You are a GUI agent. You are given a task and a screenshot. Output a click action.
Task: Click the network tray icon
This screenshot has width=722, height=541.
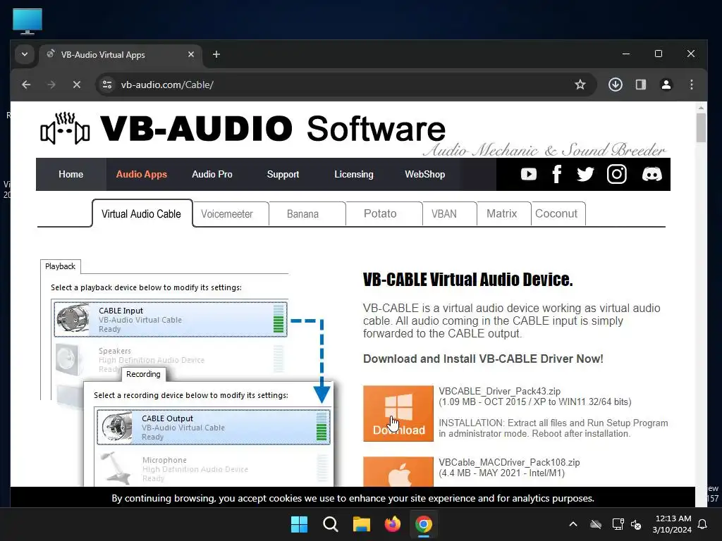[x=618, y=524]
